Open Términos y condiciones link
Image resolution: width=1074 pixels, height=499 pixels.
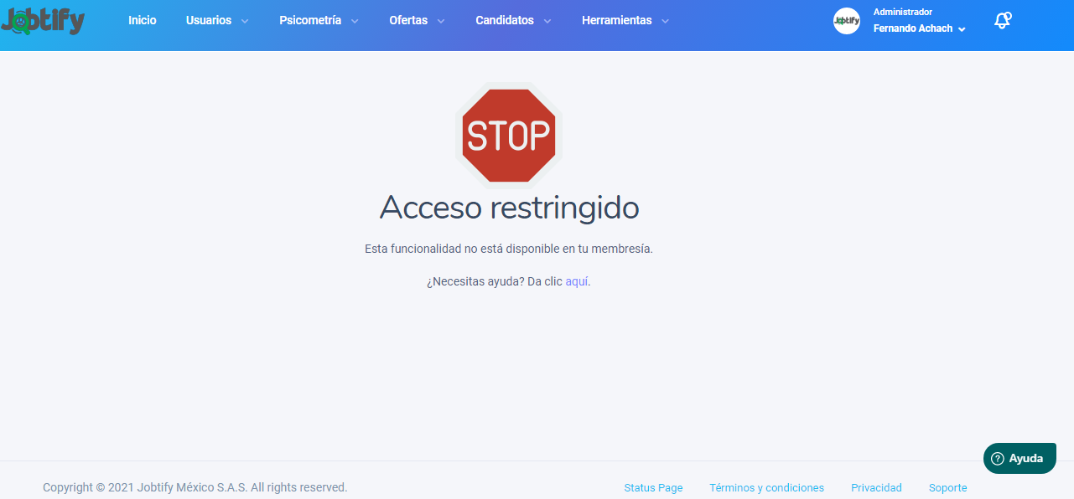tap(766, 487)
